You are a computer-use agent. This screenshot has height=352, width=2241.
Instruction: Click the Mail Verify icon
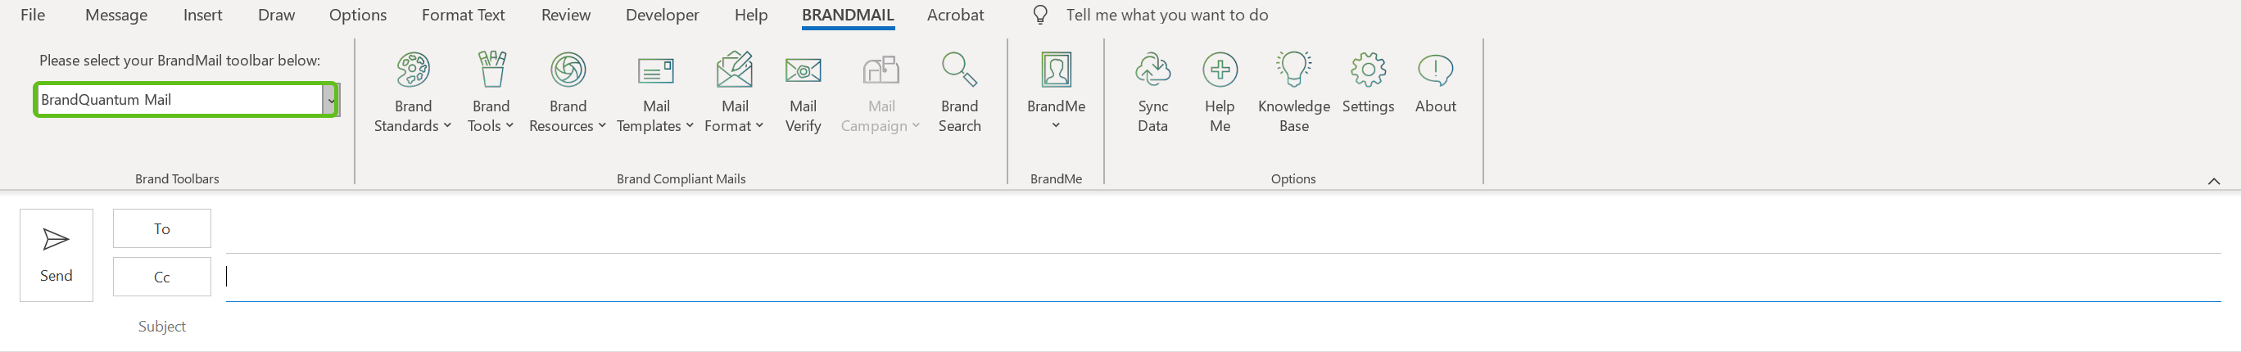[802, 70]
